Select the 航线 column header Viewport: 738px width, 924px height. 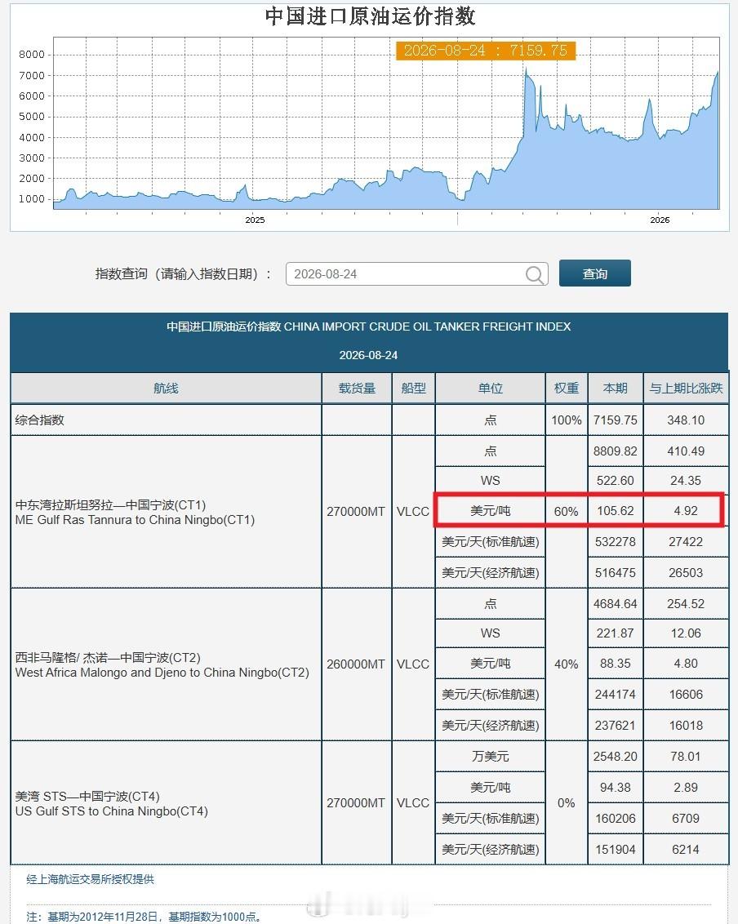click(x=166, y=389)
